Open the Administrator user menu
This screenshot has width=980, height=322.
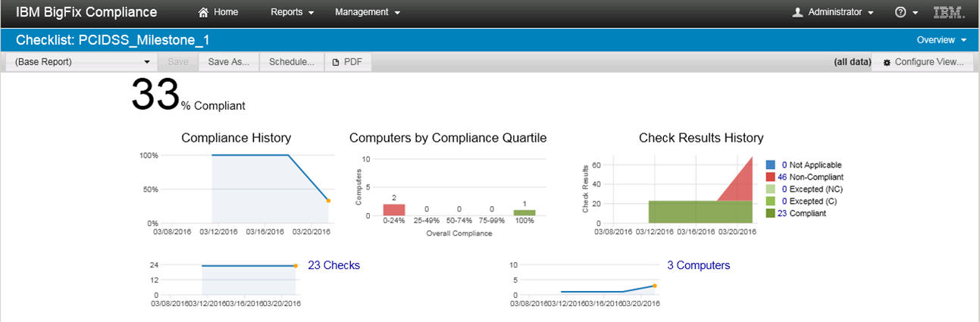coord(833,12)
